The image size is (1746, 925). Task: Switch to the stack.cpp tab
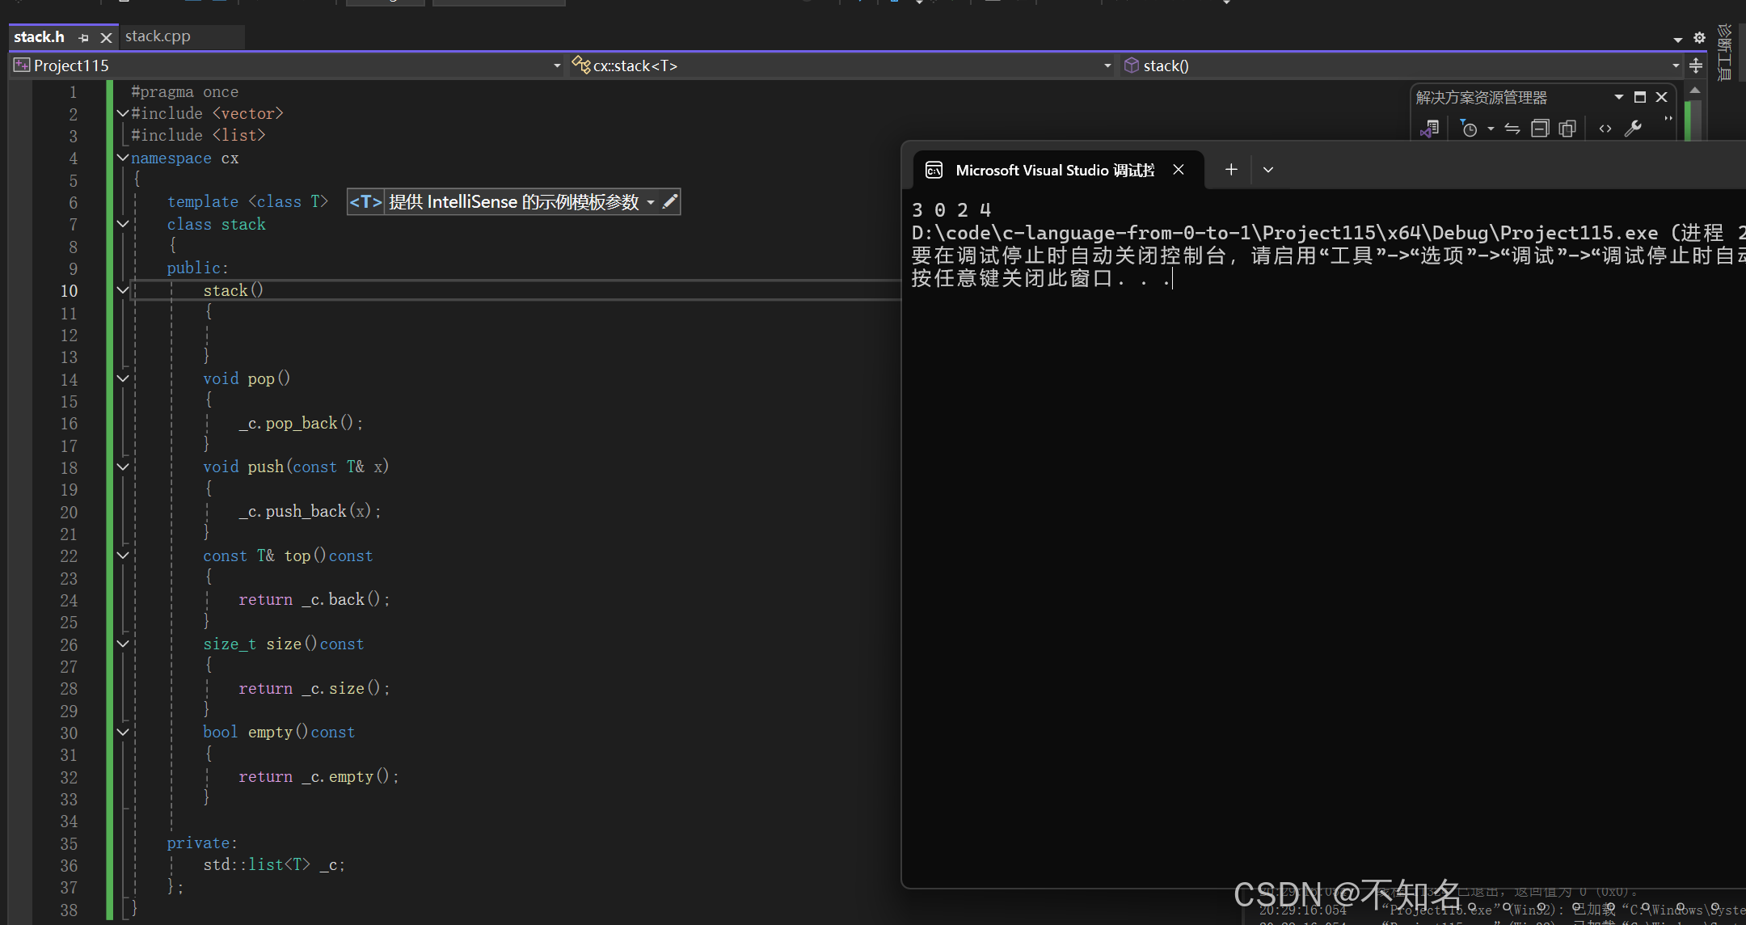coord(158,36)
